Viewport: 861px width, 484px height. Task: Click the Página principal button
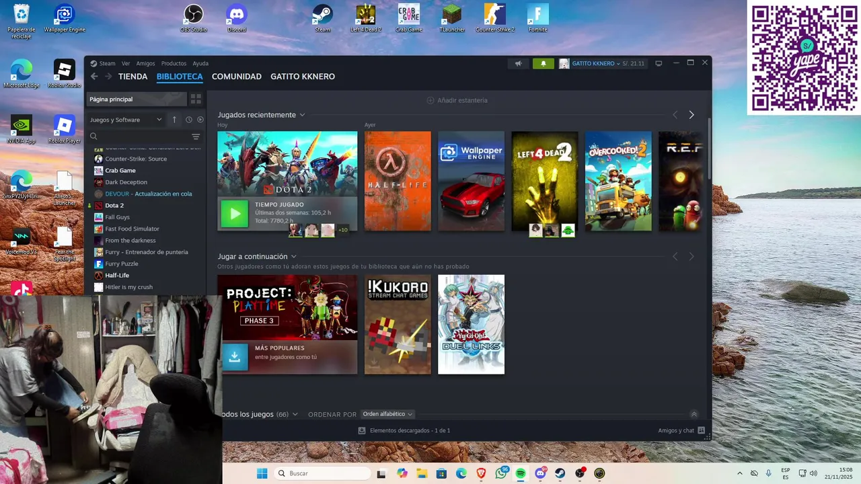click(x=136, y=99)
